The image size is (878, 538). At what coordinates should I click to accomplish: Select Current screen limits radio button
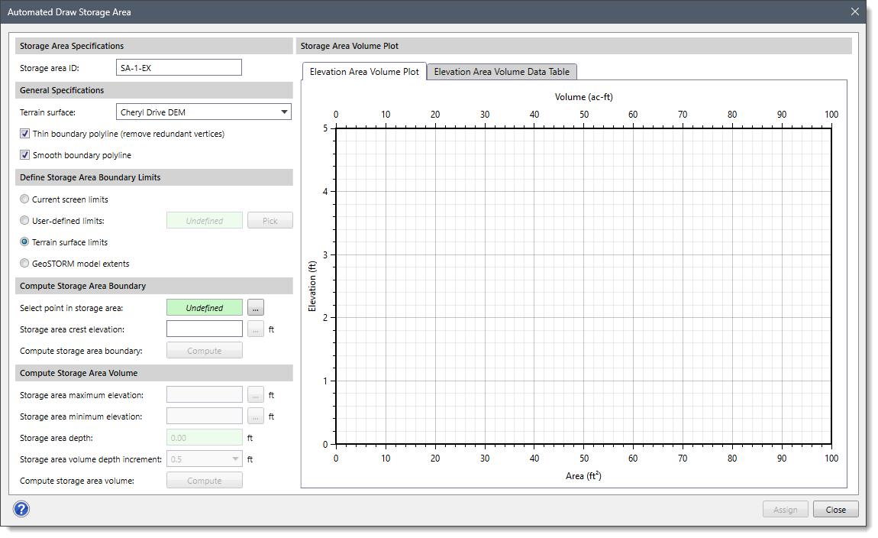(25, 199)
